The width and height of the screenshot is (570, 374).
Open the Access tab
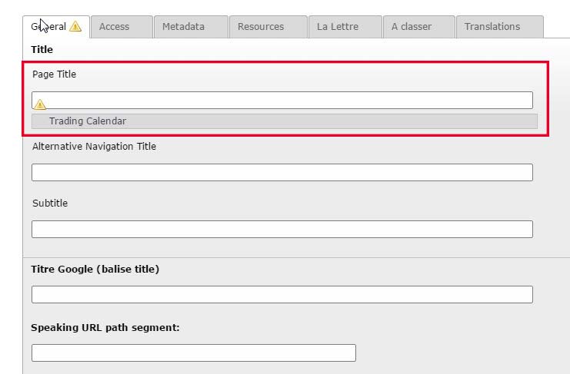click(x=122, y=26)
